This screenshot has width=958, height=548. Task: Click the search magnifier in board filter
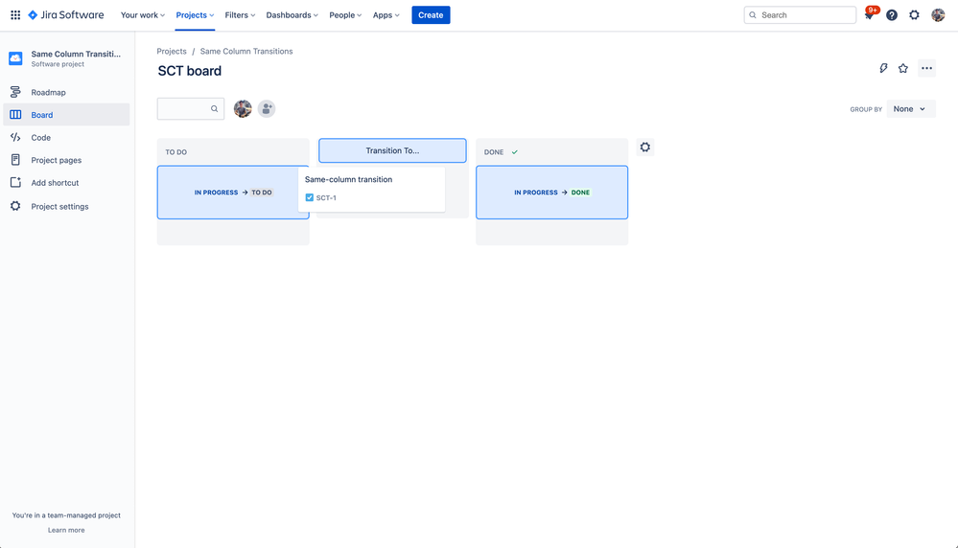(x=215, y=108)
